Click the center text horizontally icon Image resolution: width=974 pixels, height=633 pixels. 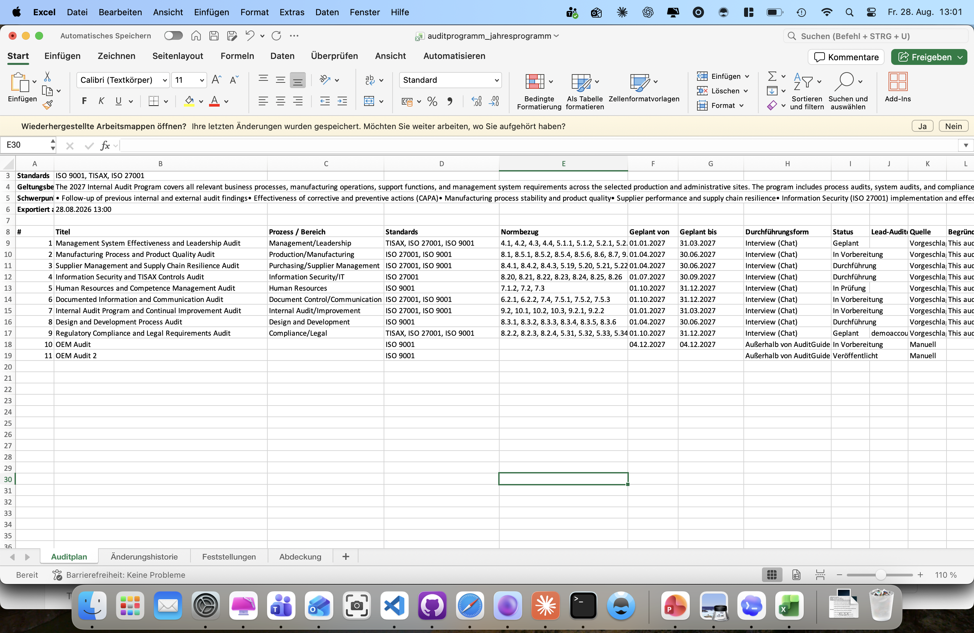(x=280, y=101)
